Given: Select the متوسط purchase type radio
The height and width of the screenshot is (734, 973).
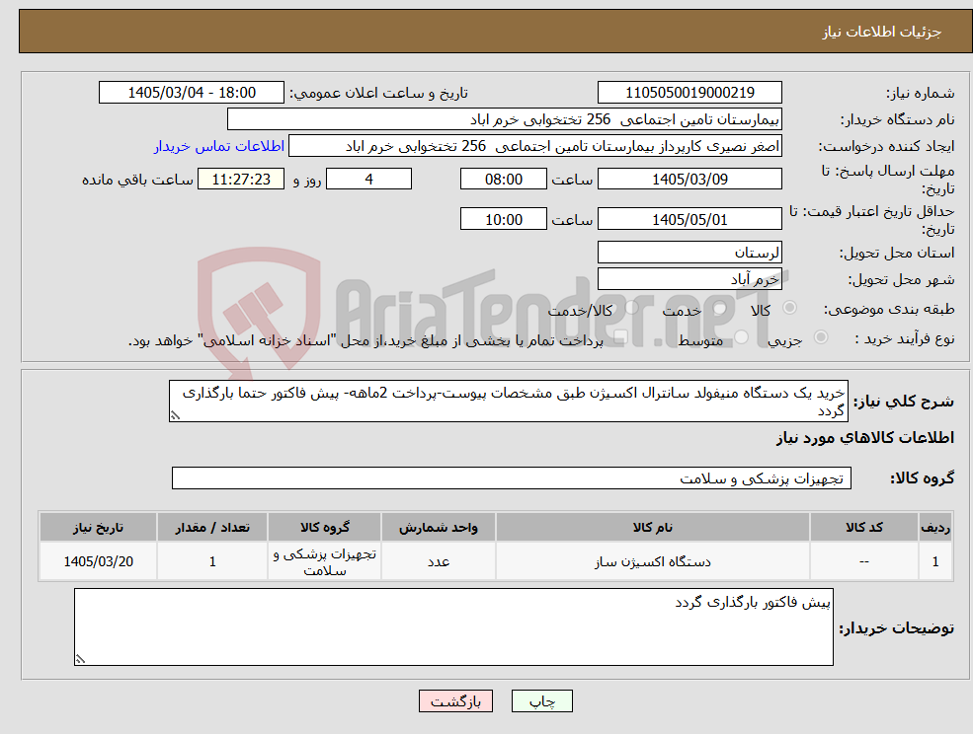Looking at the screenshot, I should point(742,337).
